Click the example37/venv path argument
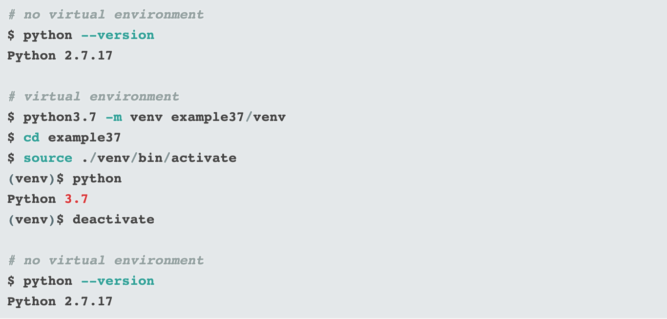 click(228, 117)
